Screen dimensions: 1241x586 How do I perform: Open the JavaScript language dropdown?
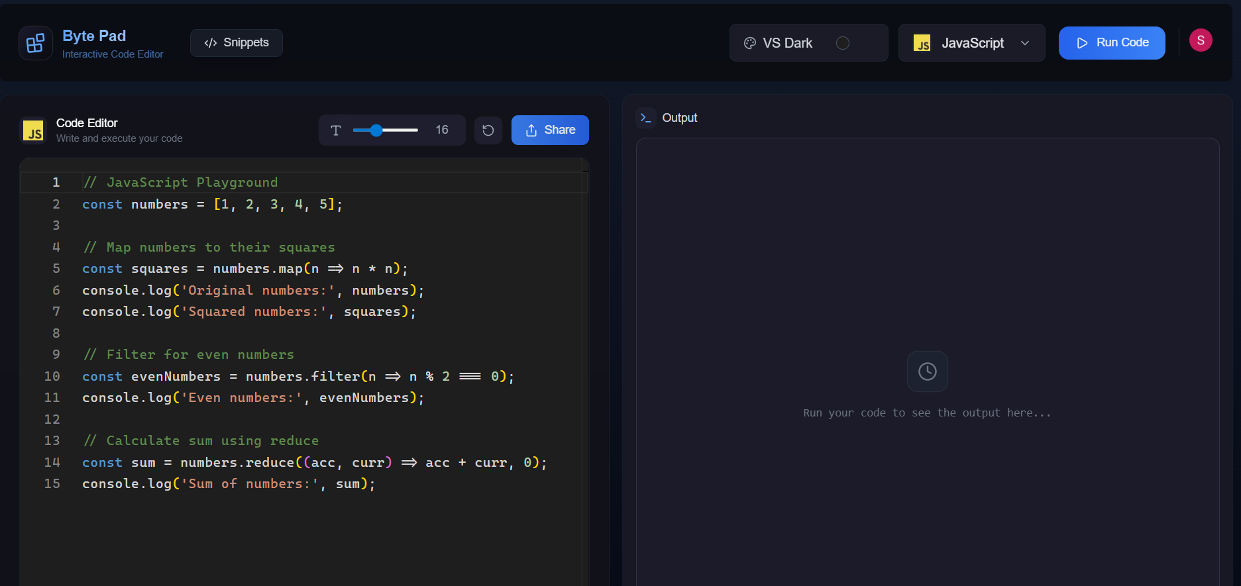[x=971, y=43]
